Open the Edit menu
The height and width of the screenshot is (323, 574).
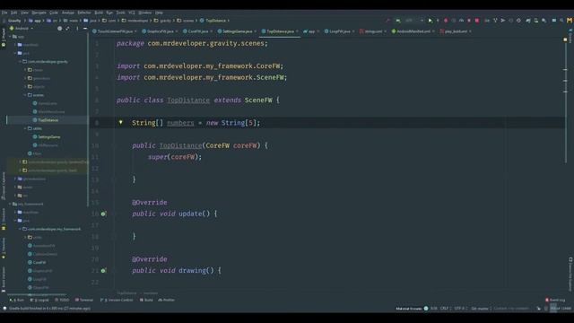[x=13, y=13]
